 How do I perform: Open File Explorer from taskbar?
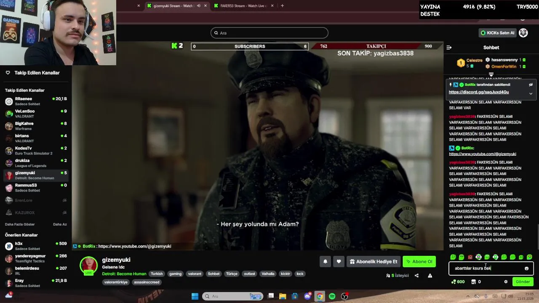tap(283, 296)
